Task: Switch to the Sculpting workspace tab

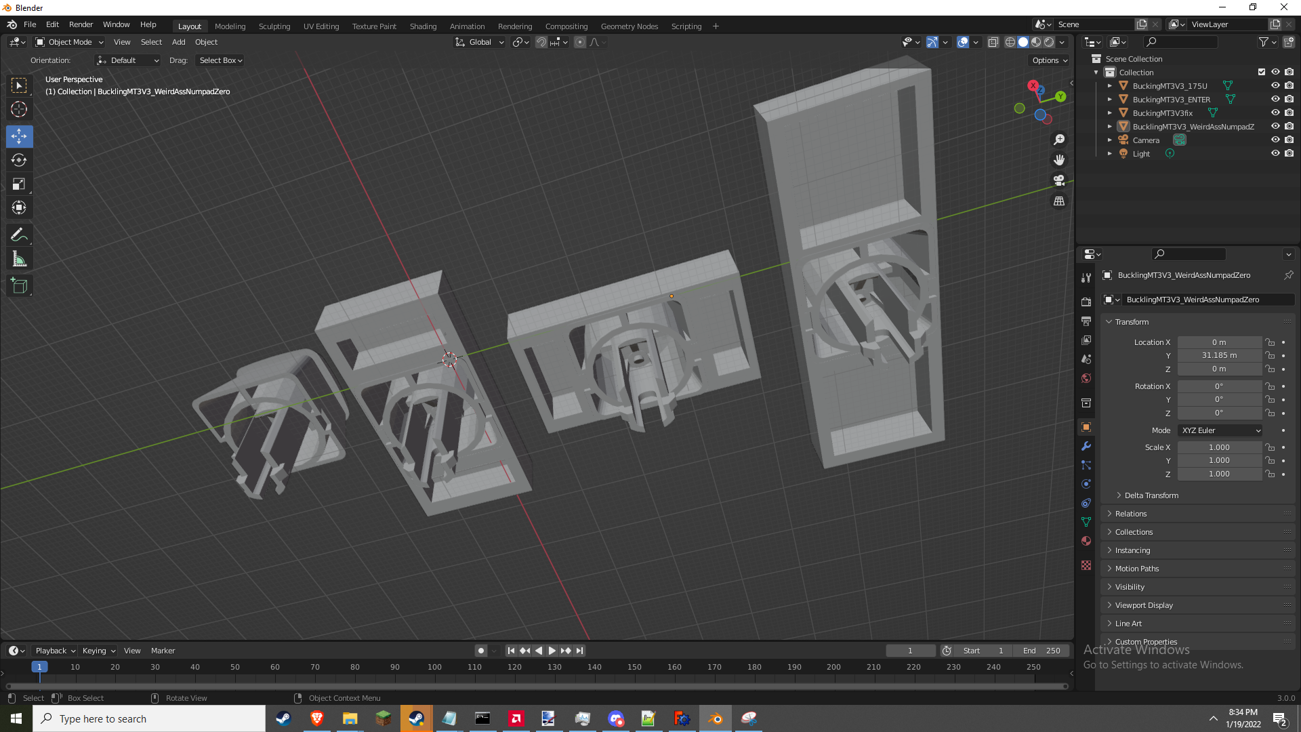Action: (274, 26)
